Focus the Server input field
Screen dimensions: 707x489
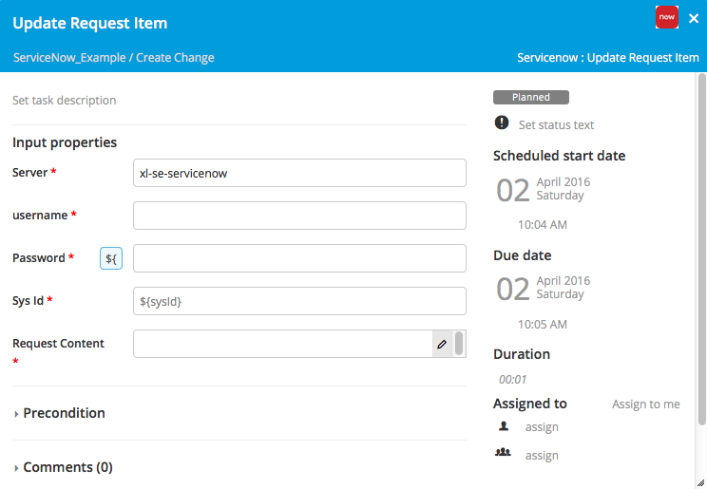(299, 173)
